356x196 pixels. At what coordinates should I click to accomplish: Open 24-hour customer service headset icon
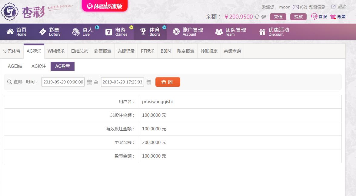[314, 16]
